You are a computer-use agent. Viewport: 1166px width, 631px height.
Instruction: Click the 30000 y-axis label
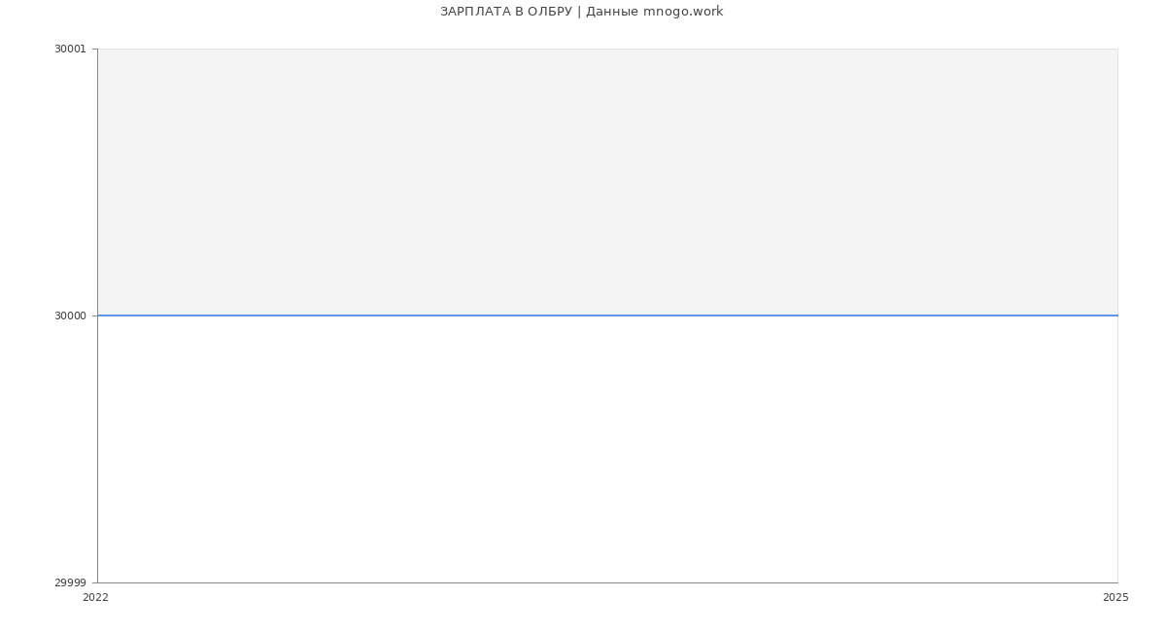[70, 315]
